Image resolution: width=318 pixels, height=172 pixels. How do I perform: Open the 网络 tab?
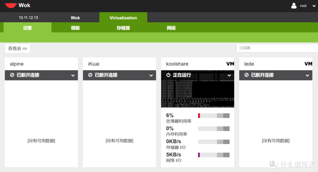(171, 28)
